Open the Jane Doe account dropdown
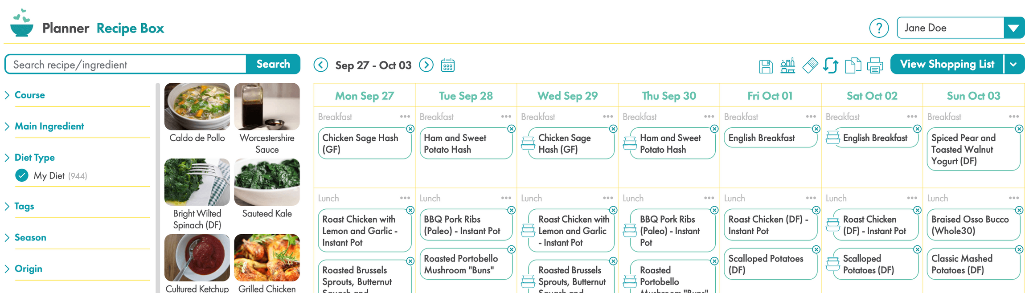The image size is (1025, 293). [x=1013, y=28]
